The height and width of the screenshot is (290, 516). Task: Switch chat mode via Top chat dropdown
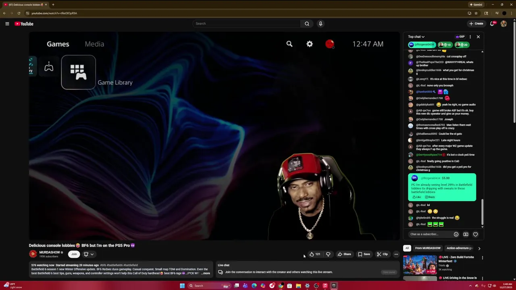(416, 37)
